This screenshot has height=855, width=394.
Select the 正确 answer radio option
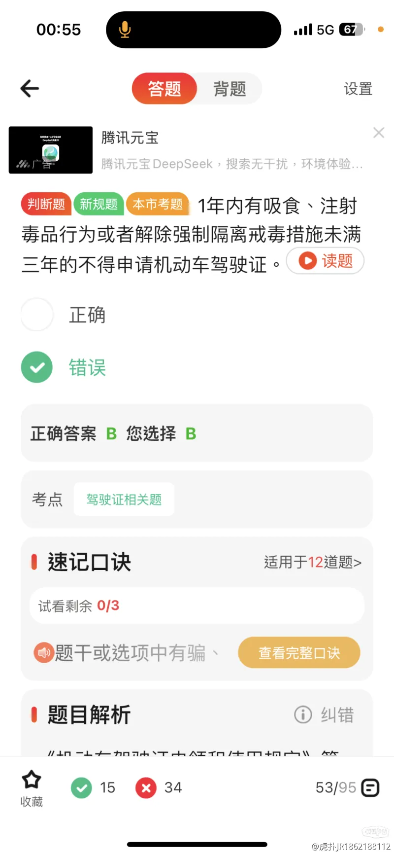coord(37,315)
